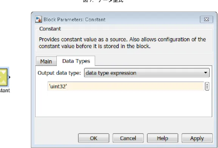Click the block description paragraph text
This screenshot has height=148, width=218.
click(122, 43)
